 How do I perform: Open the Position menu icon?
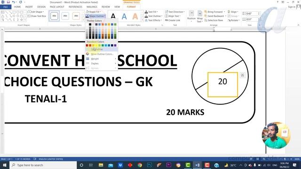click(191, 16)
